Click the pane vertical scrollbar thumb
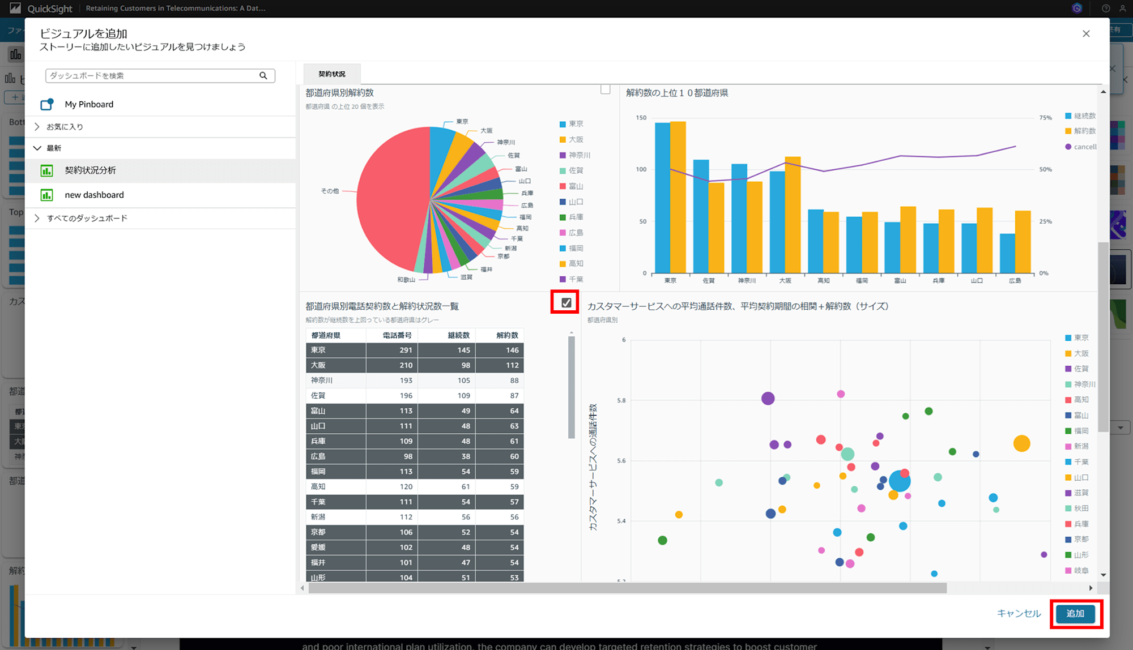The height and width of the screenshot is (650, 1133). pyautogui.click(x=1102, y=337)
